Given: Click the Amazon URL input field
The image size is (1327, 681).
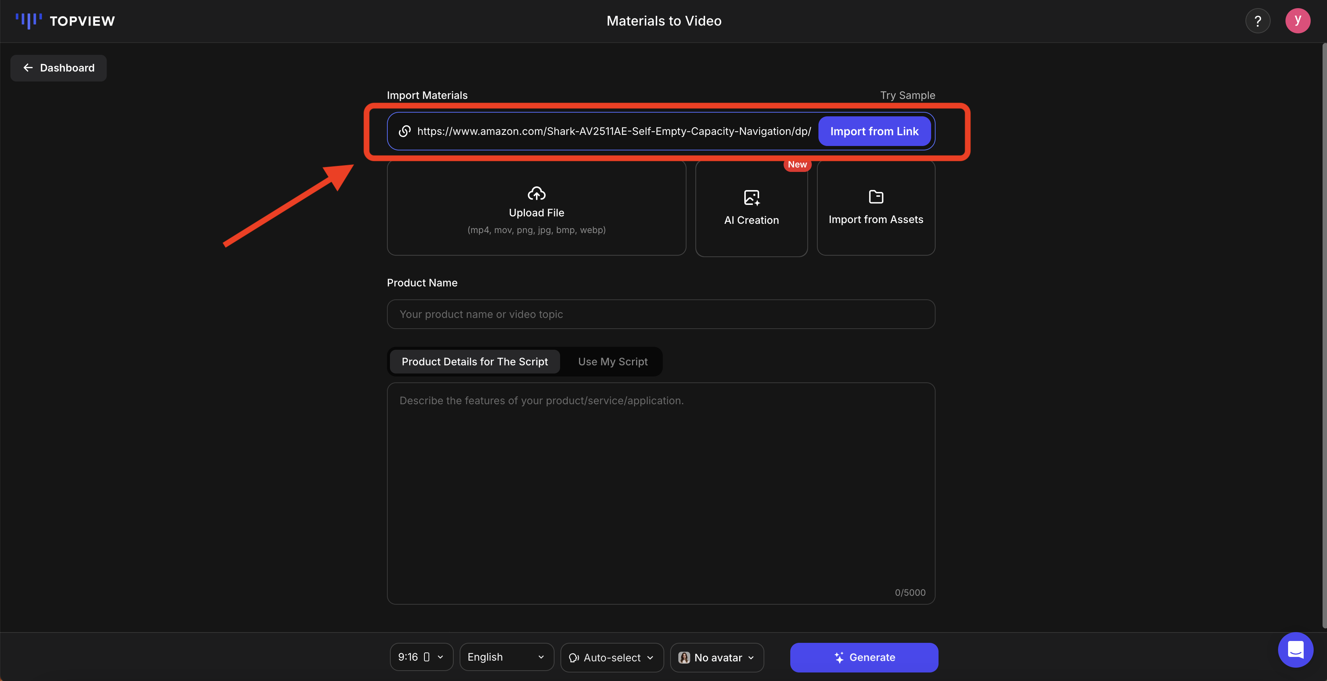Looking at the screenshot, I should point(613,131).
